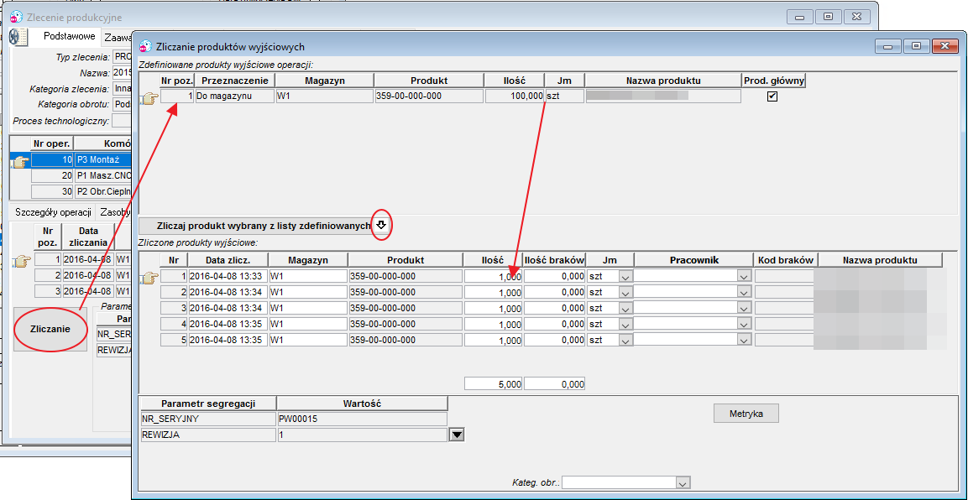Screen dimensions: 968x500
Task: Click Ilość braków field in counted row 2
Action: [554, 292]
